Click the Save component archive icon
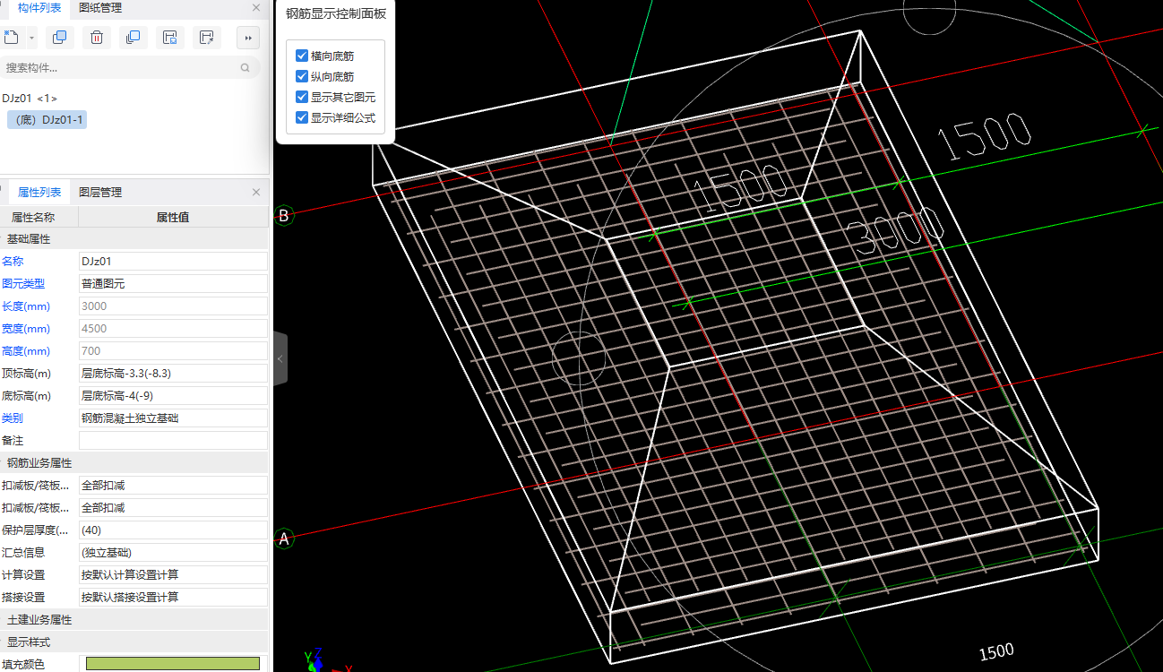The image size is (1163, 672). [x=170, y=37]
